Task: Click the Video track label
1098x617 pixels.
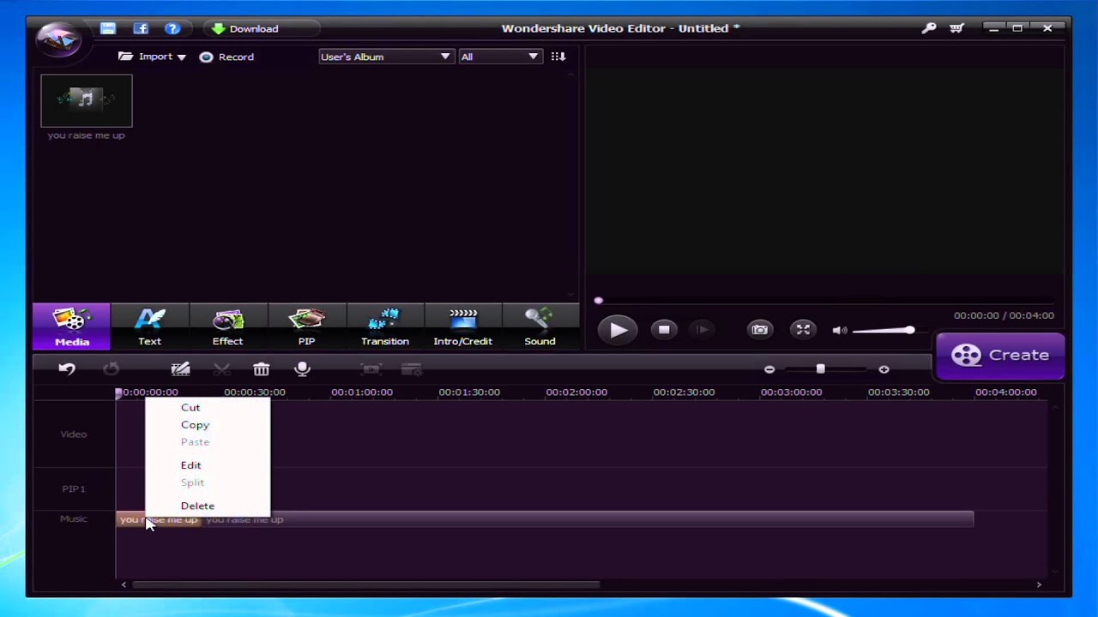Action: click(74, 434)
